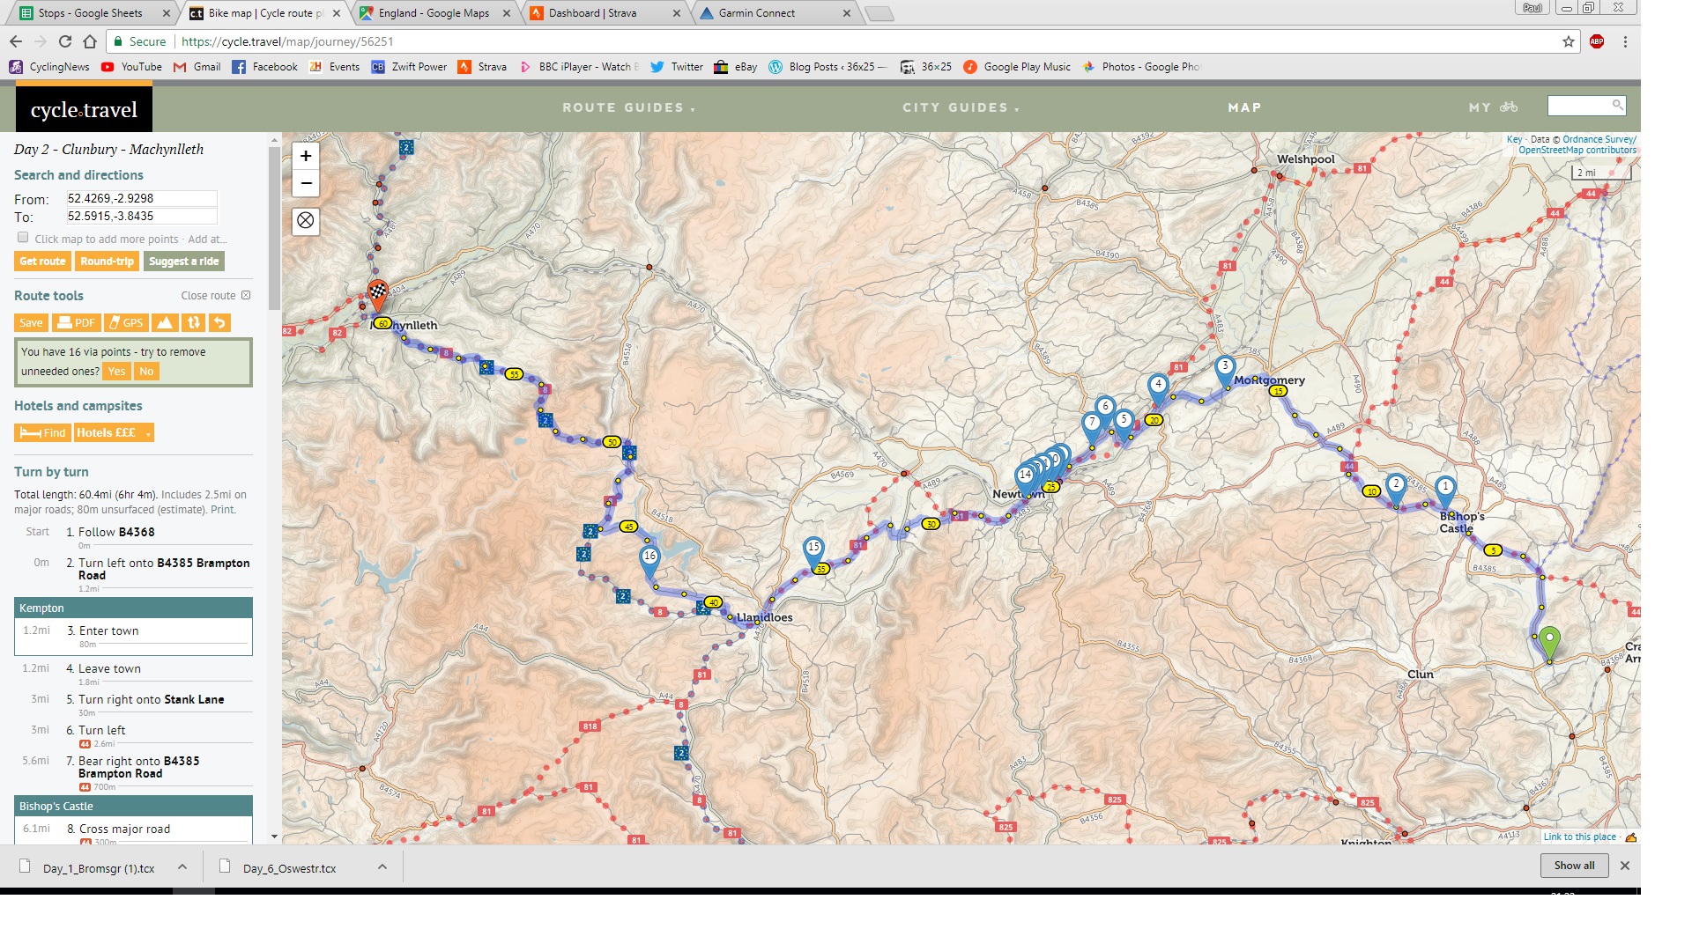Close route using the X box icon
The height and width of the screenshot is (951, 1692).
click(x=246, y=295)
